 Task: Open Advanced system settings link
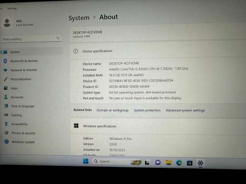point(185,110)
